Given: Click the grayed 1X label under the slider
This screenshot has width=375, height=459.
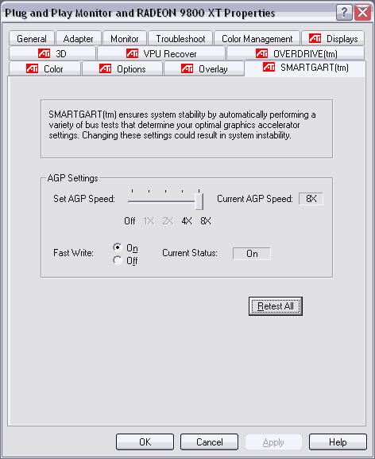Looking at the screenshot, I should [x=149, y=220].
